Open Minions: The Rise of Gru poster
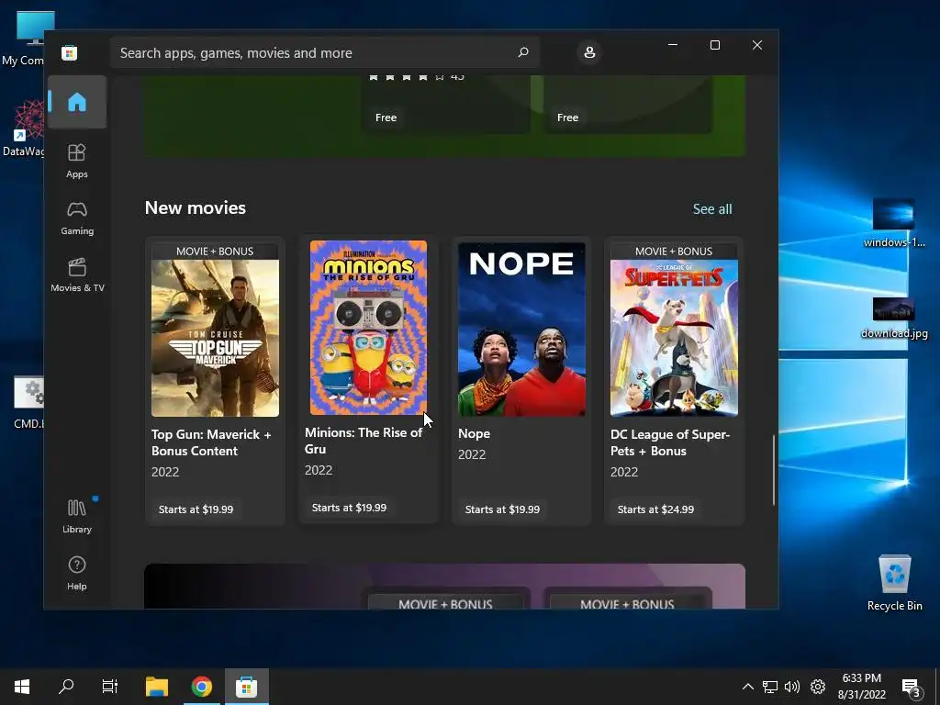 click(x=368, y=328)
